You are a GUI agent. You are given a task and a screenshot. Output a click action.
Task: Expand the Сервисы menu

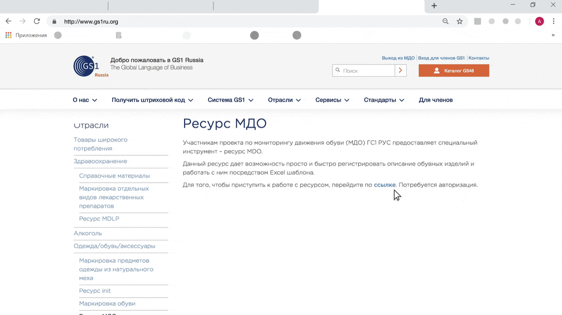(x=332, y=100)
